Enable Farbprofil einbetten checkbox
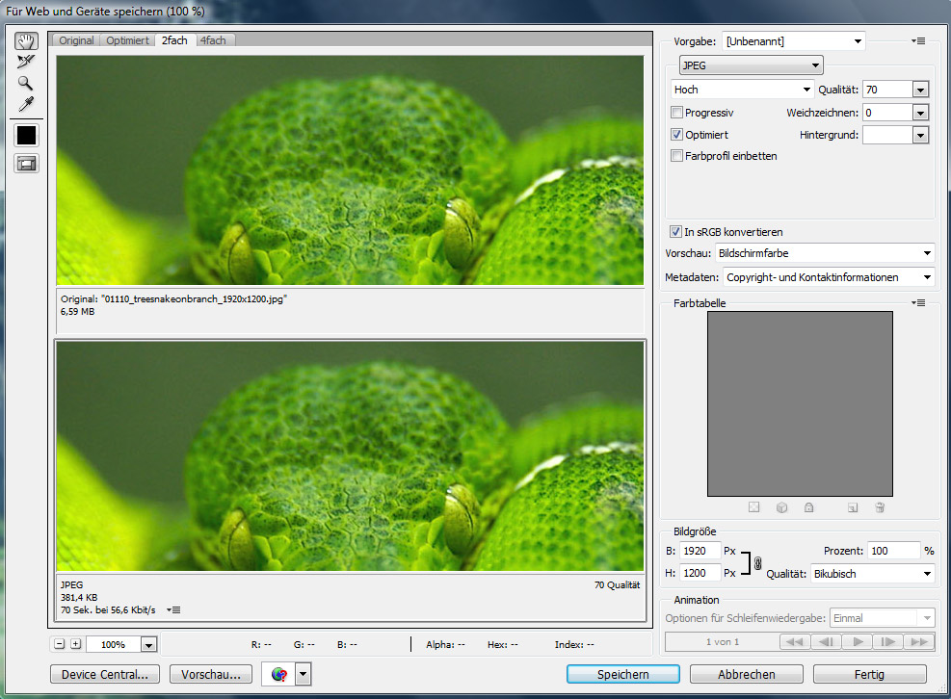The height and width of the screenshot is (699, 951). coord(676,156)
